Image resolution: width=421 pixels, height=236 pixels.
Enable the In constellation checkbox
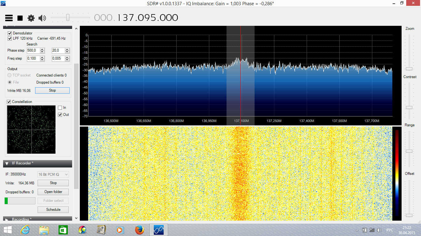(x=60, y=108)
